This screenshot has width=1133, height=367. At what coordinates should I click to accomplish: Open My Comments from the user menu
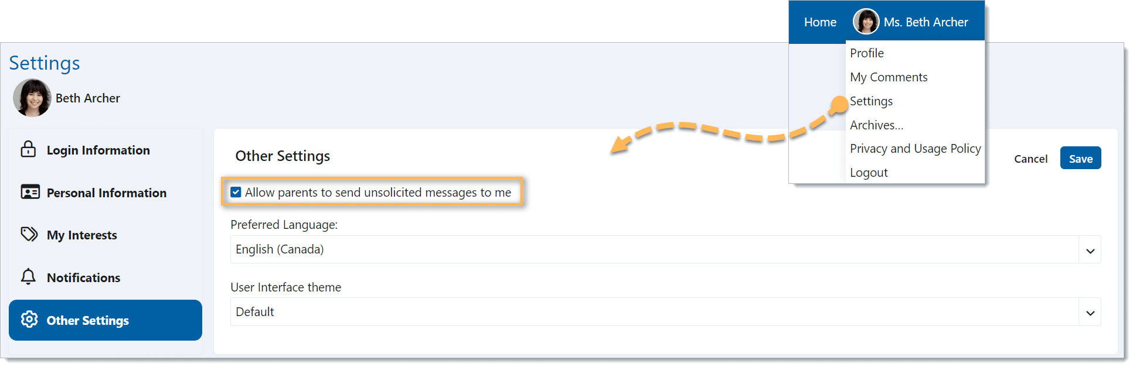[x=889, y=77]
